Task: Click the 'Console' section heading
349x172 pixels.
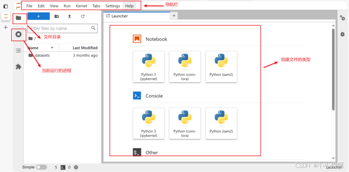Action: (154, 96)
